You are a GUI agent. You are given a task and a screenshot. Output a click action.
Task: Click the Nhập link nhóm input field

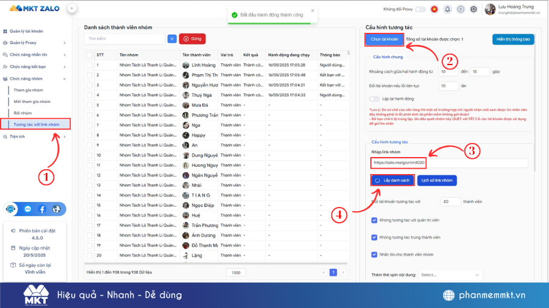(448, 163)
